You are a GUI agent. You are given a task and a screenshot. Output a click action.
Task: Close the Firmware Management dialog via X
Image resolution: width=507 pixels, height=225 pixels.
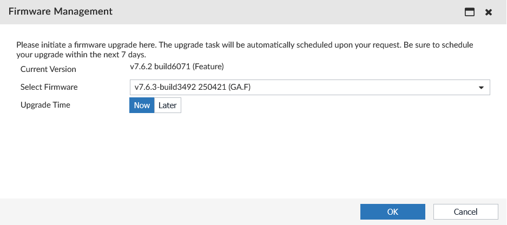pyautogui.click(x=489, y=12)
